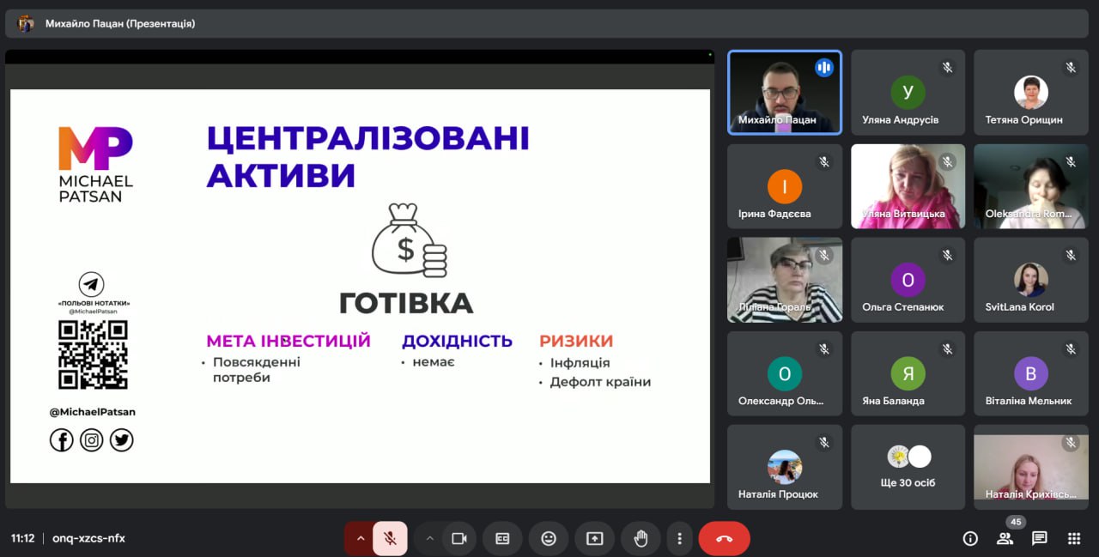Open the three-dot more options menu
Image resolution: width=1099 pixels, height=557 pixels.
tap(679, 538)
